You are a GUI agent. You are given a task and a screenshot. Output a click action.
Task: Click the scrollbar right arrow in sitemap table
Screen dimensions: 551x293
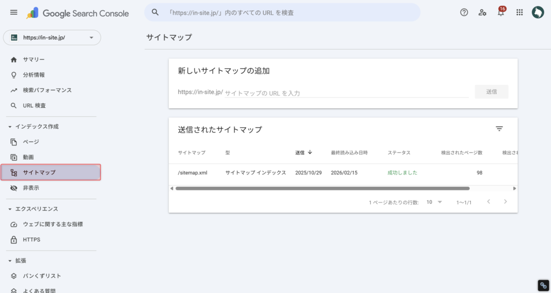tap(514, 189)
